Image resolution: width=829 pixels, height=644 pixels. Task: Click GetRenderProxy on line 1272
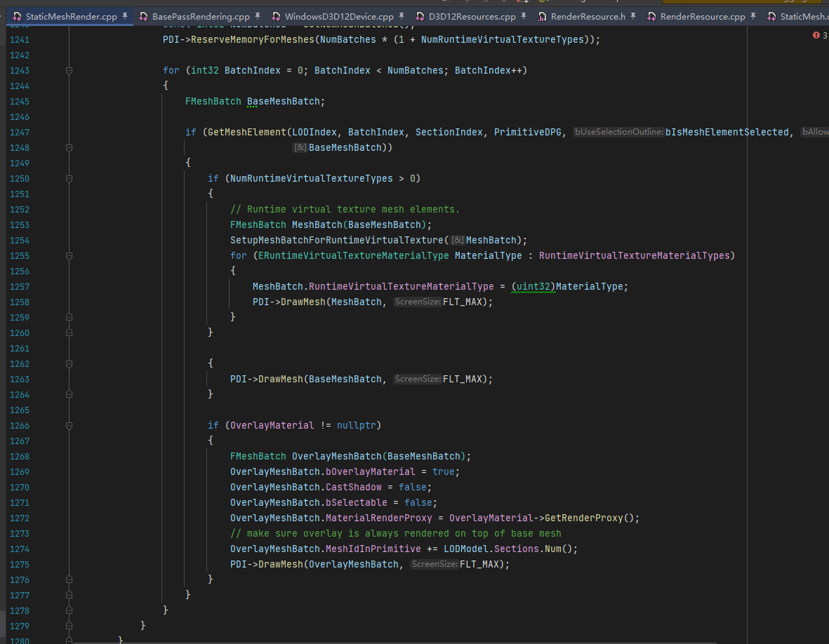click(584, 518)
